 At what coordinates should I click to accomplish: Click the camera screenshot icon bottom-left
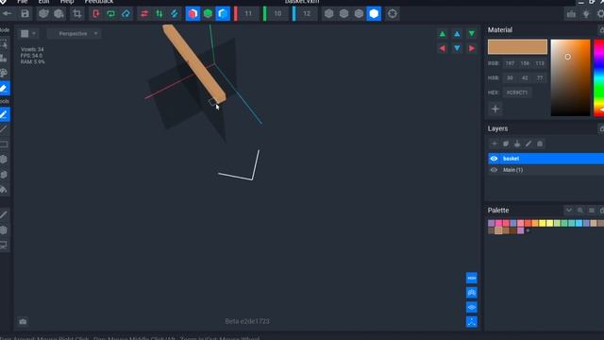click(23, 321)
